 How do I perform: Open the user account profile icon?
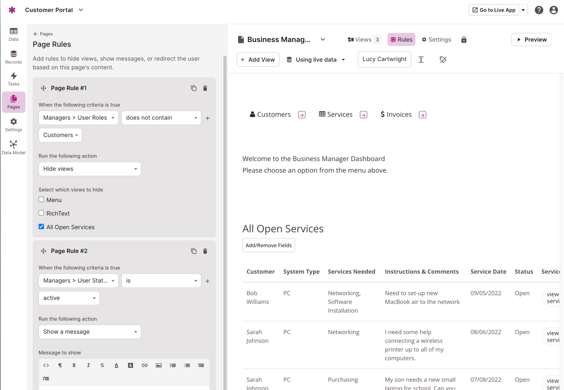point(553,10)
